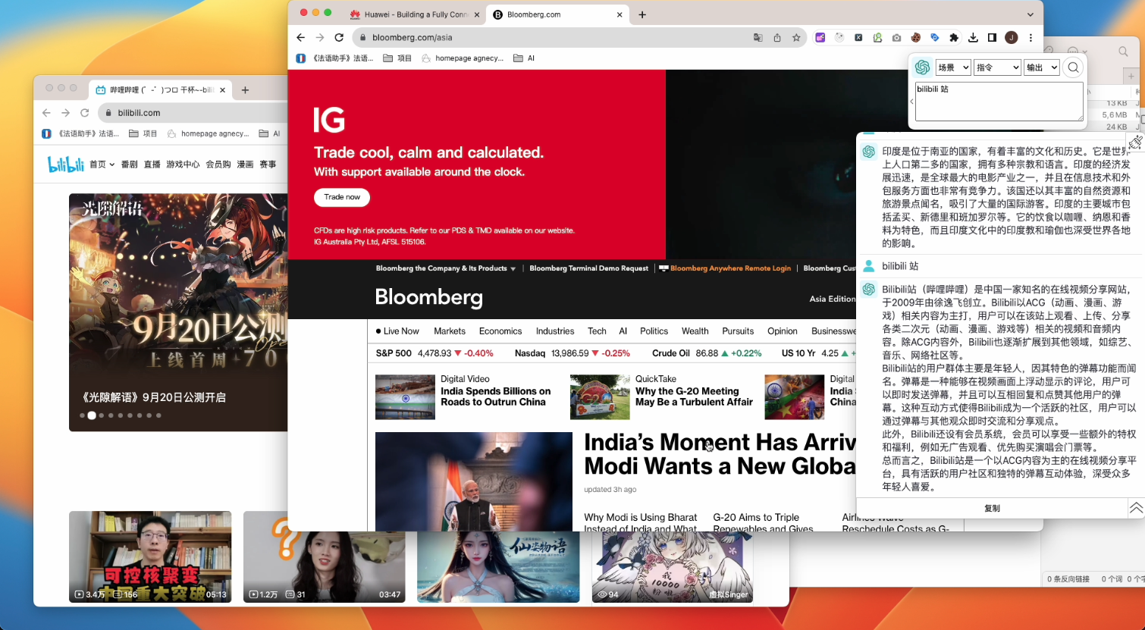This screenshot has height=630, width=1145.
Task: Open the Extensions puzzle-piece menu
Action: click(954, 37)
